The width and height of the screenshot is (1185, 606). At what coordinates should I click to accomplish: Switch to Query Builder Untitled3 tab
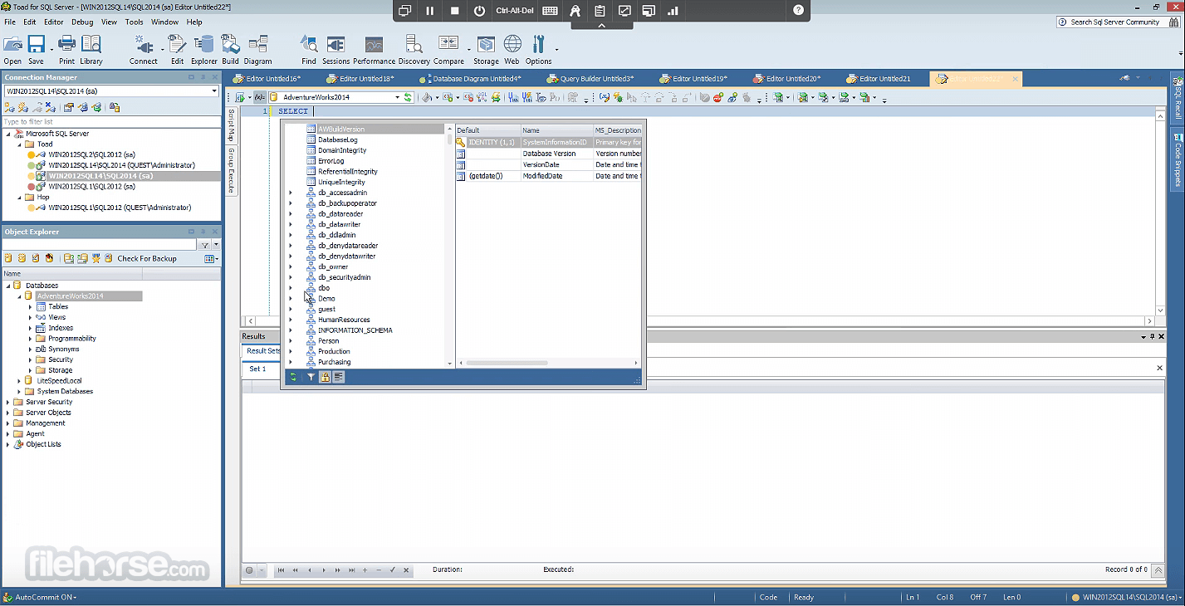tap(590, 79)
